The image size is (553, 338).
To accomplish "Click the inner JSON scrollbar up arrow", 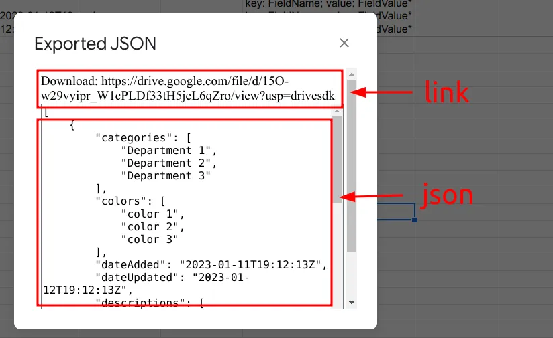I will pyautogui.click(x=337, y=111).
